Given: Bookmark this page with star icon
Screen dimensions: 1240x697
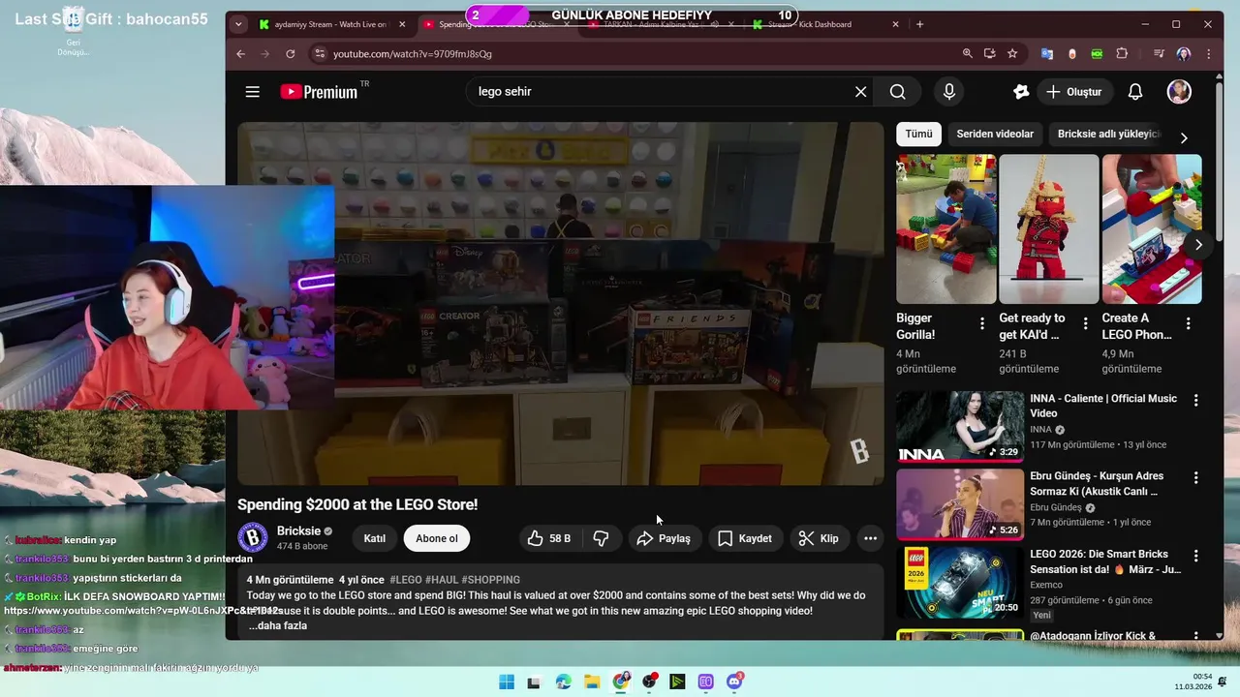Looking at the screenshot, I should pyautogui.click(x=1012, y=54).
